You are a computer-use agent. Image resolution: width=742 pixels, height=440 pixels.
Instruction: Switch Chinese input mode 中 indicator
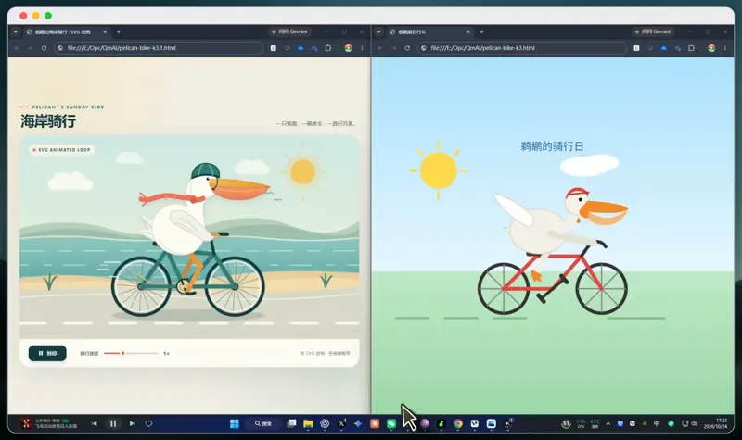click(657, 423)
